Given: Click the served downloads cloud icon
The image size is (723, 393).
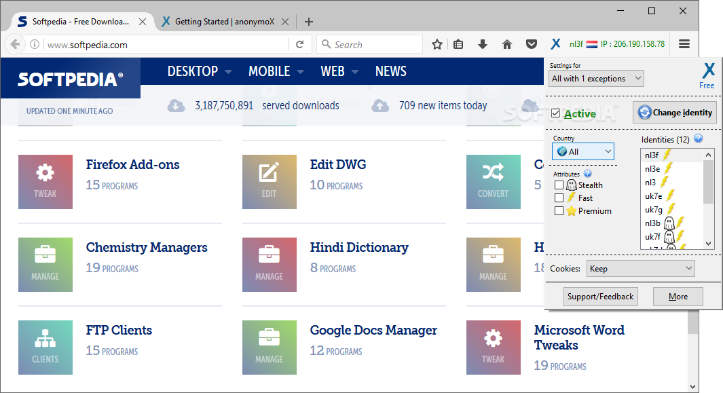Looking at the screenshot, I should pos(176,106).
